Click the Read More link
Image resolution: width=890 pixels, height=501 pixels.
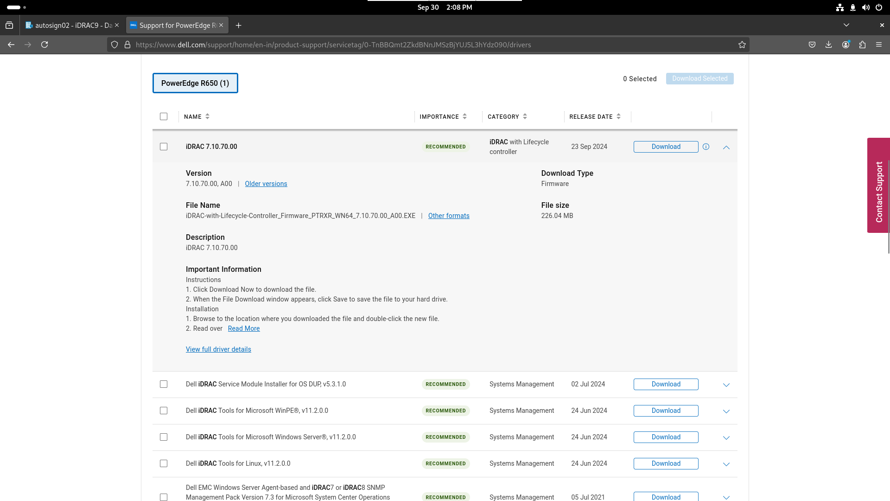244,328
